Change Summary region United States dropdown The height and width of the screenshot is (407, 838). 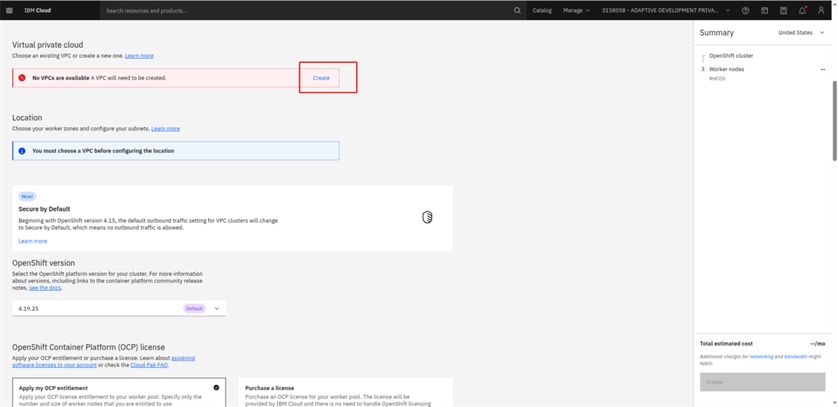801,33
